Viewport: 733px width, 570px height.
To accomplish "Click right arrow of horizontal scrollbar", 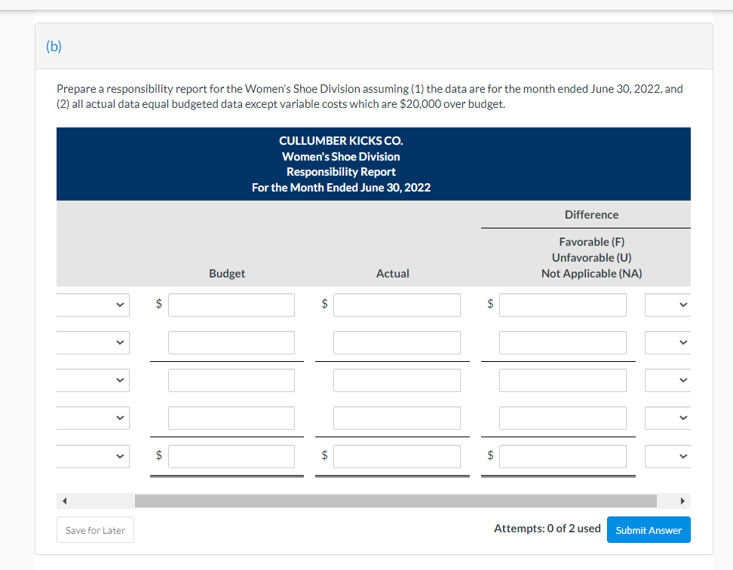I will pyautogui.click(x=682, y=501).
